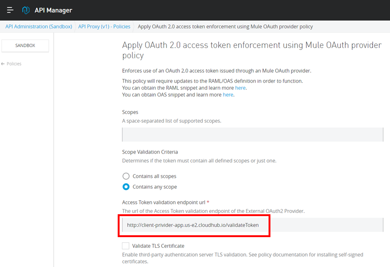
Task: Select the Contains any scope radio button
Action: pyautogui.click(x=126, y=187)
